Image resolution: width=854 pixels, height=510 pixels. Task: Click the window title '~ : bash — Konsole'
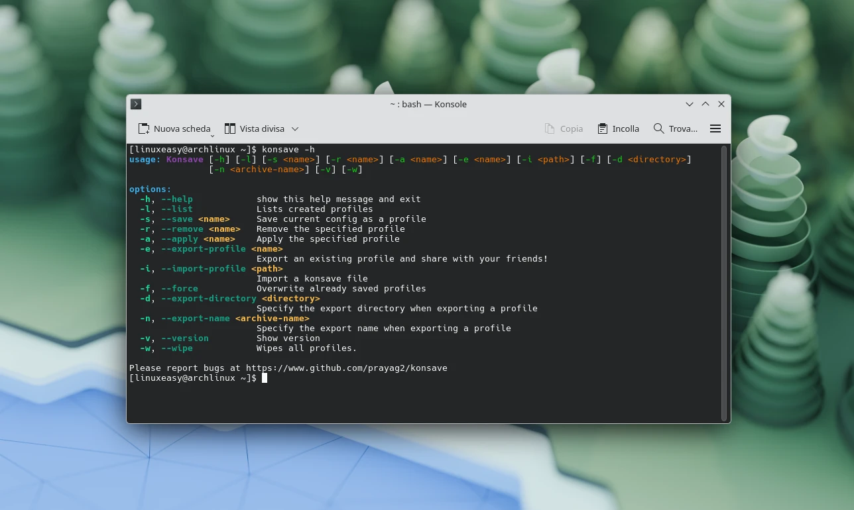[428, 104]
